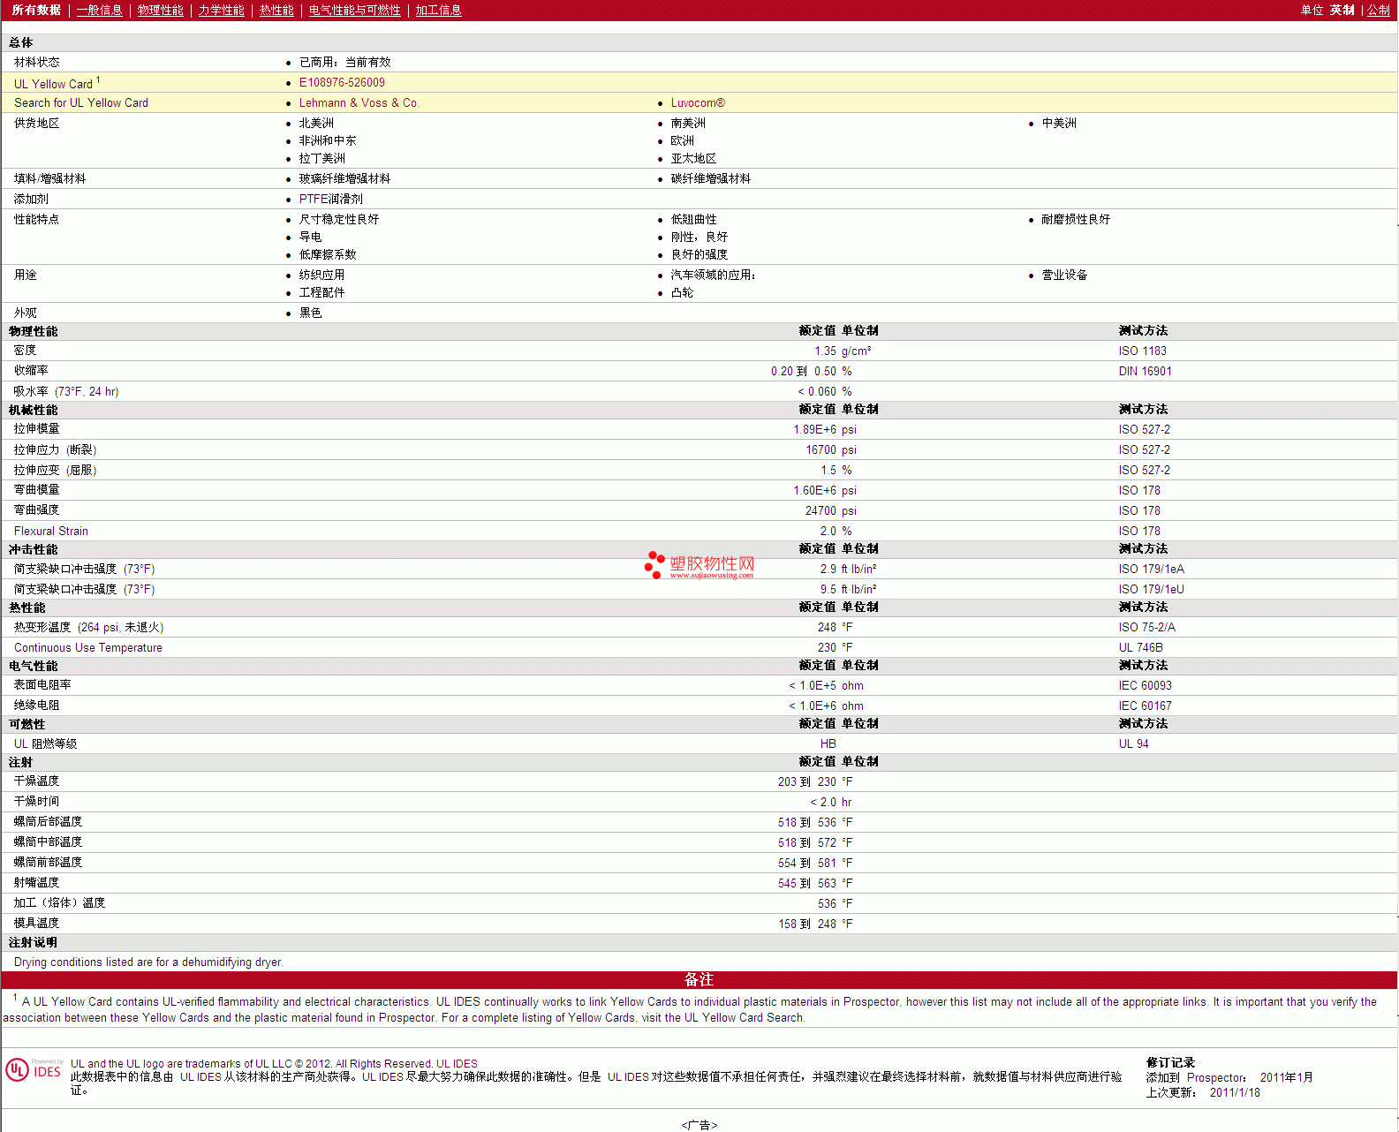
Task: Click 螺筒中部温度 range 518 到 572
Action: pos(806,842)
